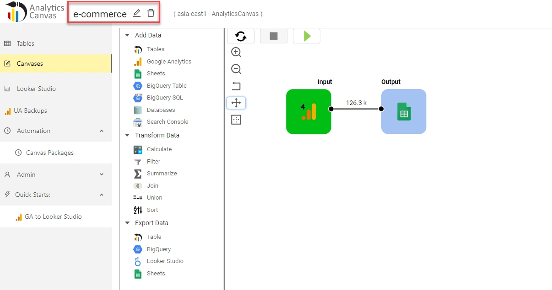Viewport: 552px width, 290px height.
Task: Click the e-commerce canvas title
Action: [100, 14]
